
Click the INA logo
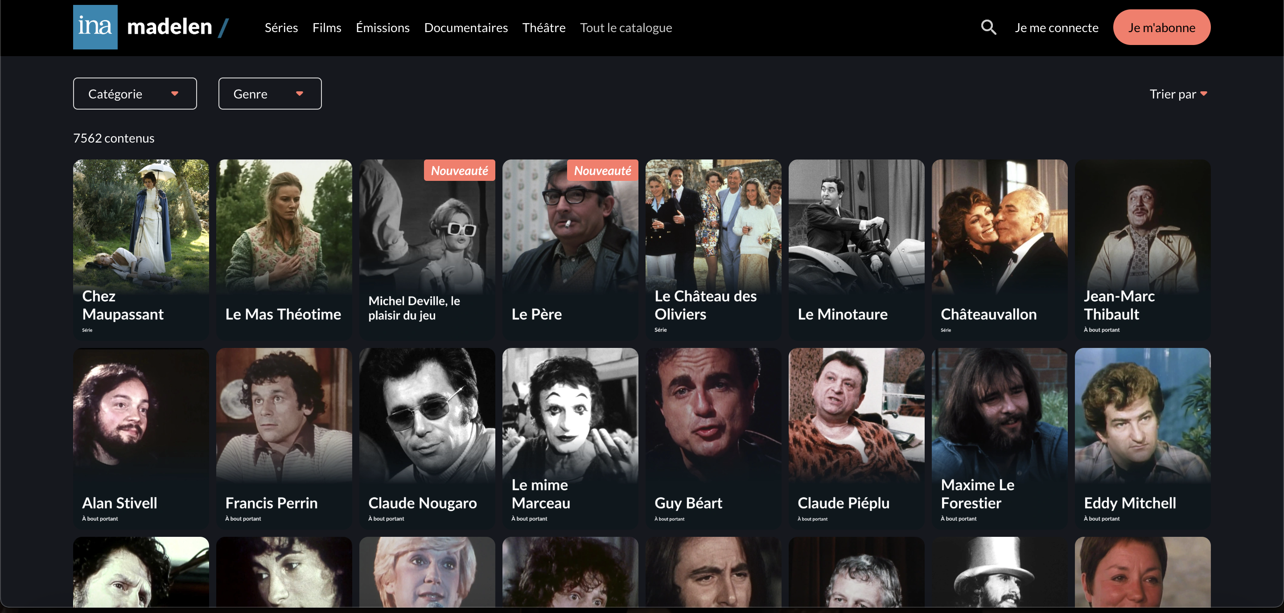tap(95, 27)
